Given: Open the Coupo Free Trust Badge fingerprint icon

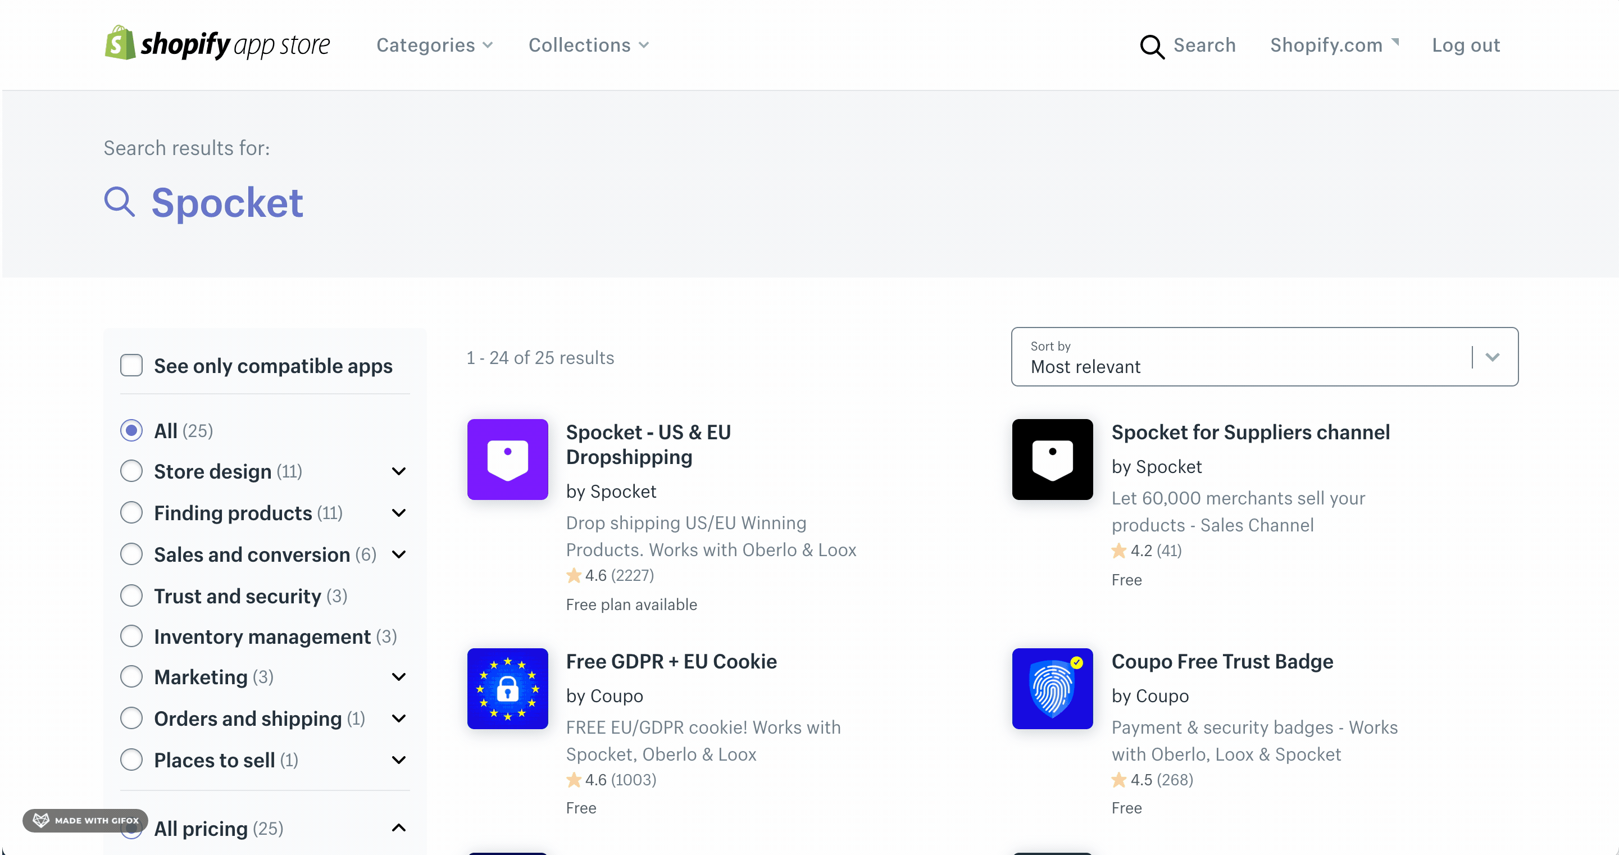Looking at the screenshot, I should 1052,688.
